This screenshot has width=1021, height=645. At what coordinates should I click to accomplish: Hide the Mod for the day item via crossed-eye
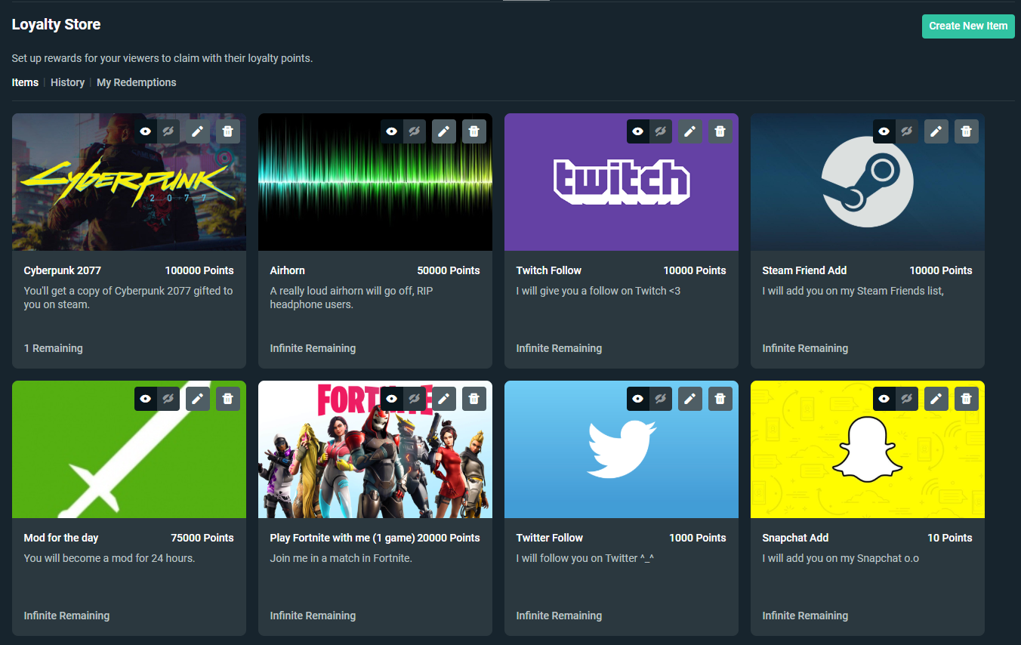click(168, 399)
